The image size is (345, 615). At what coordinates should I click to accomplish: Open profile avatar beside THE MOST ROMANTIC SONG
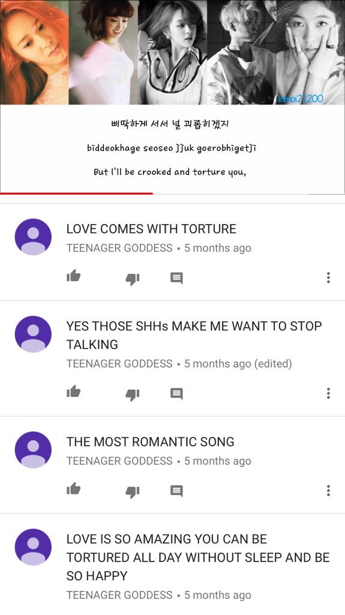[x=33, y=450]
